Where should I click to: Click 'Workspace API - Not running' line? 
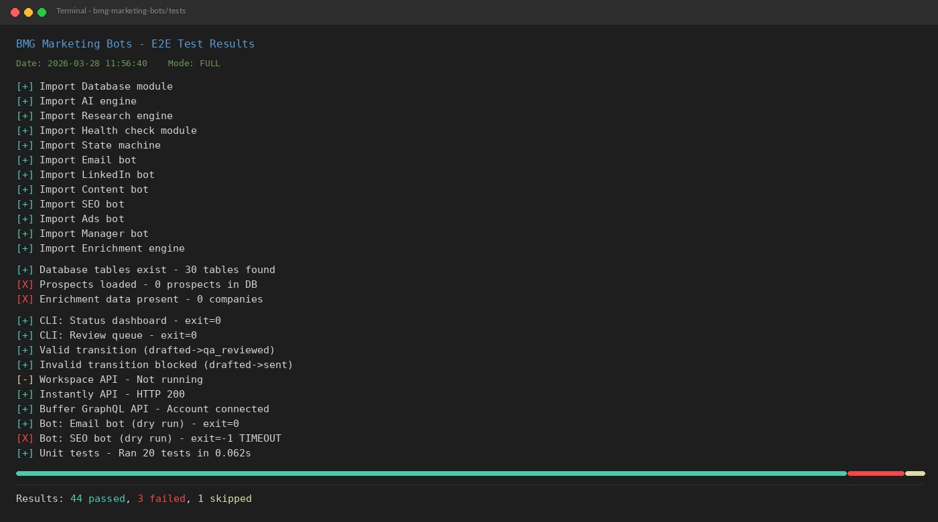[109, 379]
